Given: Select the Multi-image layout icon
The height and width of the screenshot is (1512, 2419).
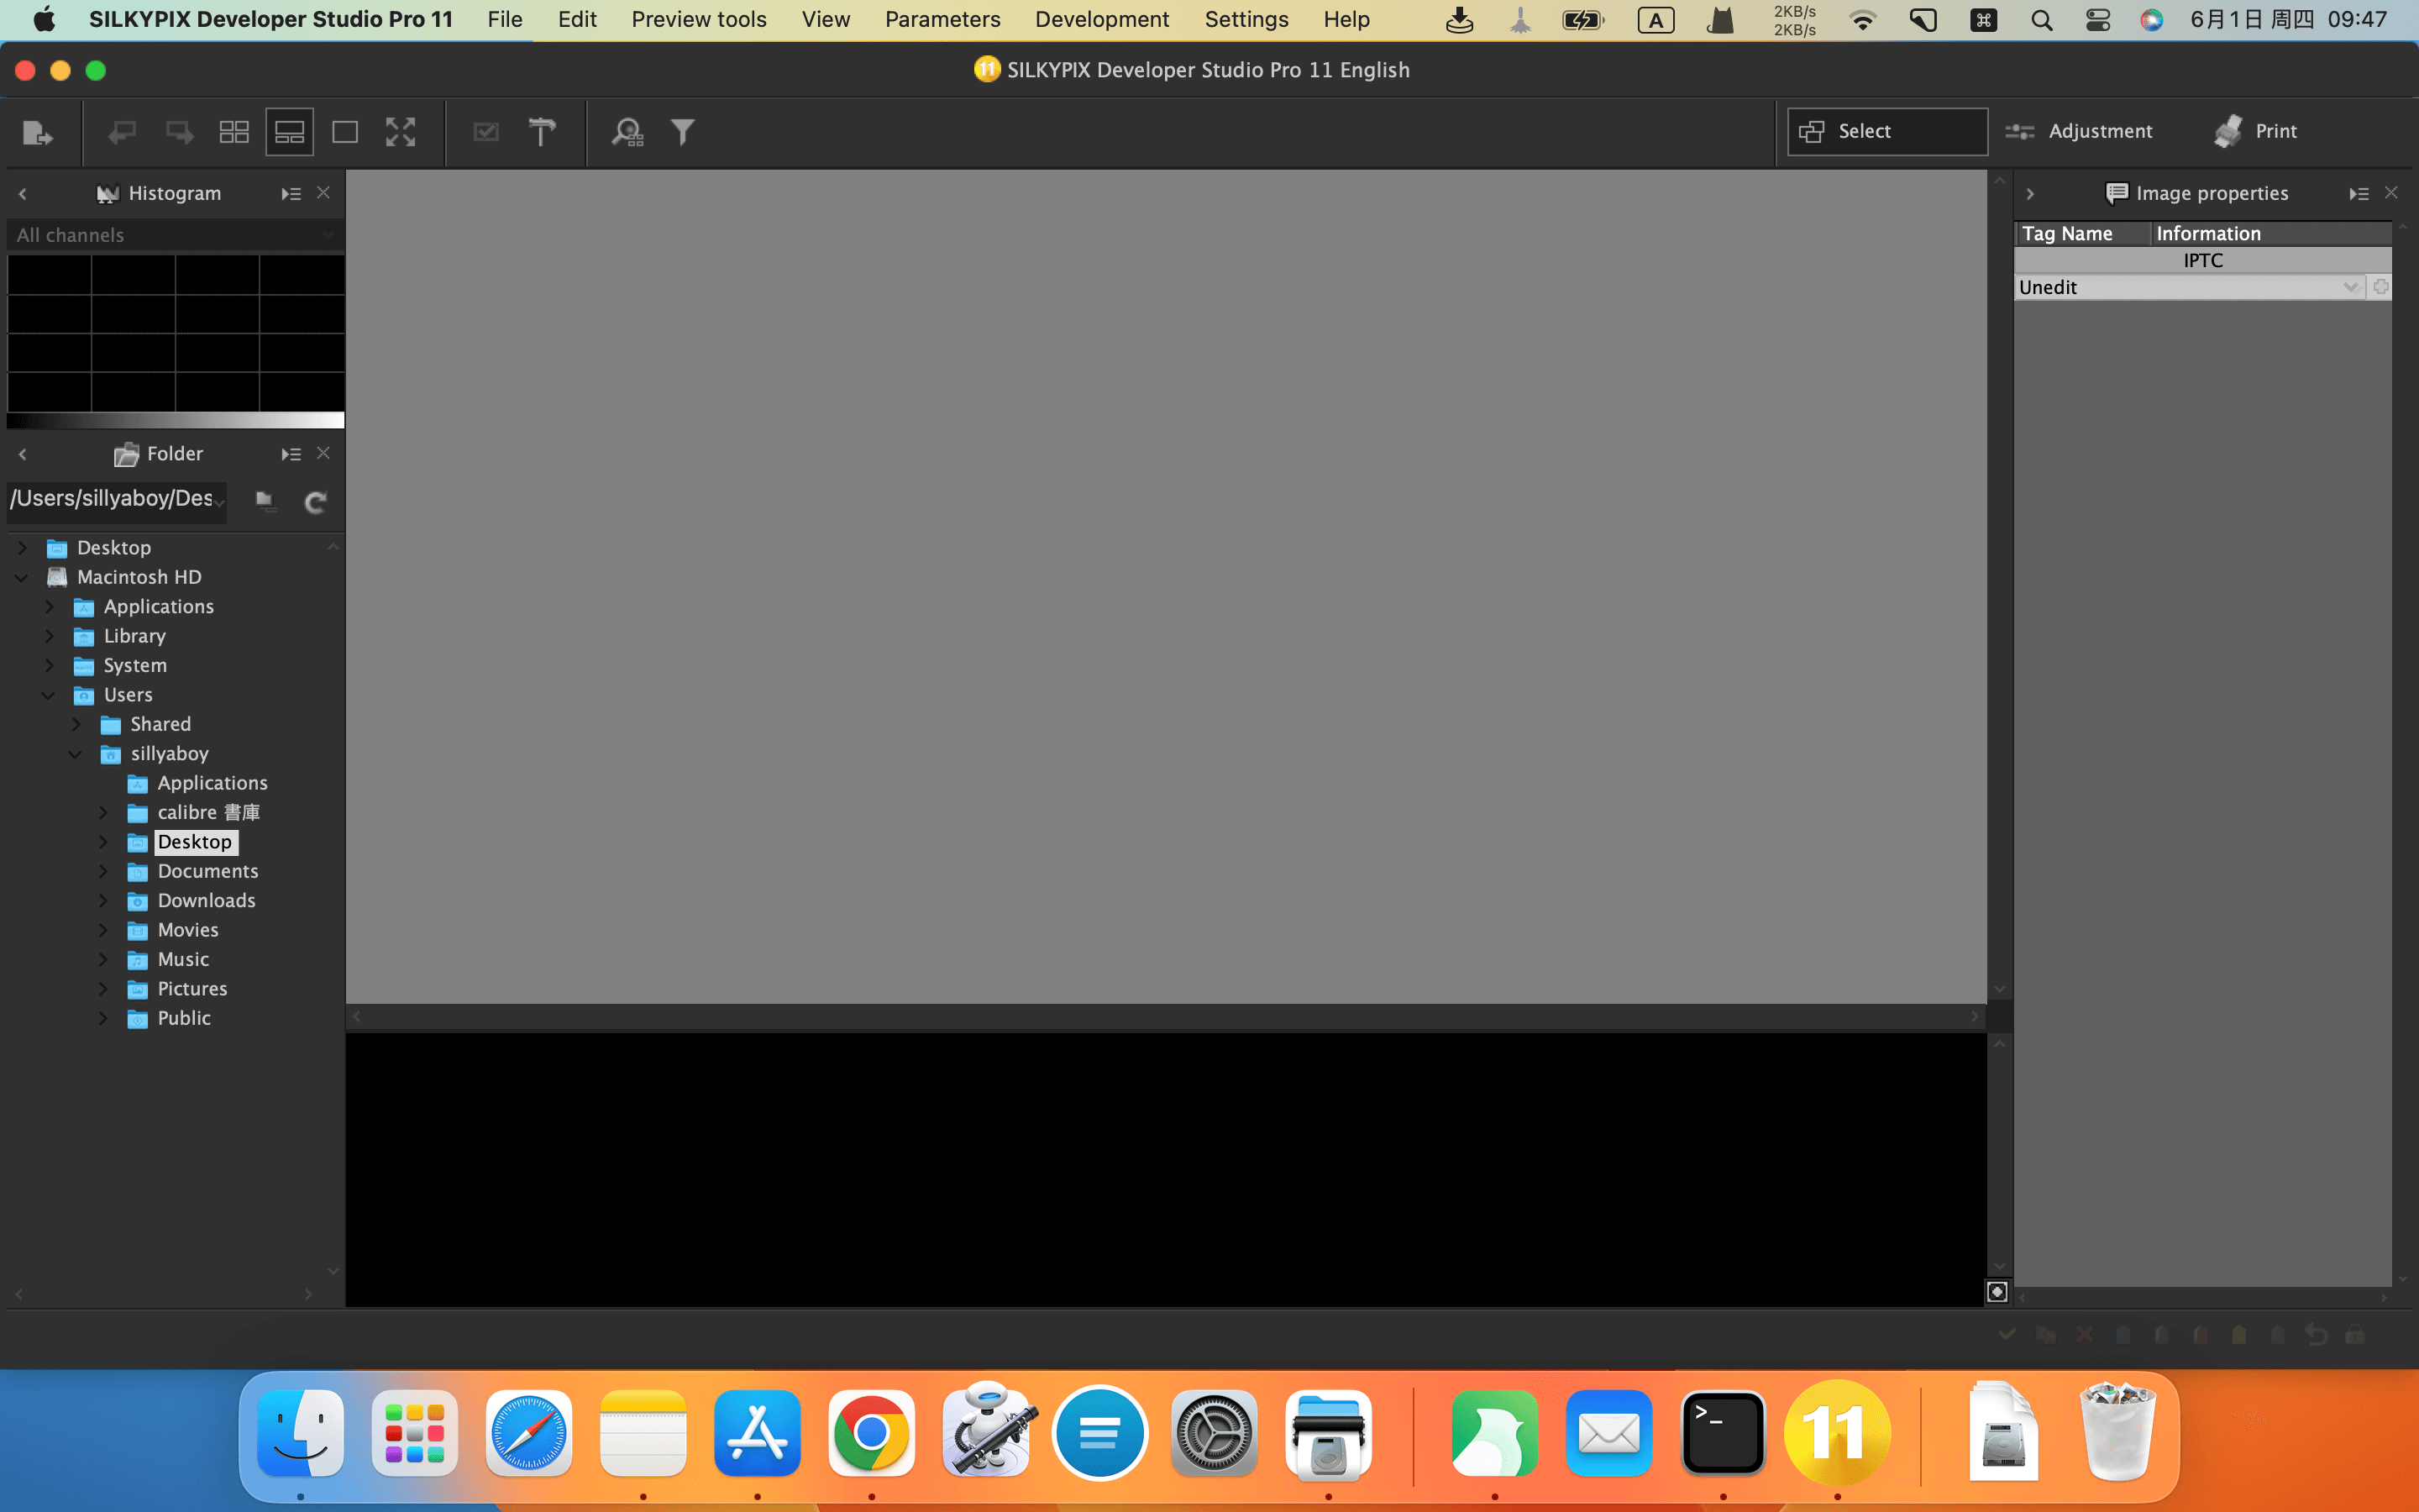Looking at the screenshot, I should 234,131.
